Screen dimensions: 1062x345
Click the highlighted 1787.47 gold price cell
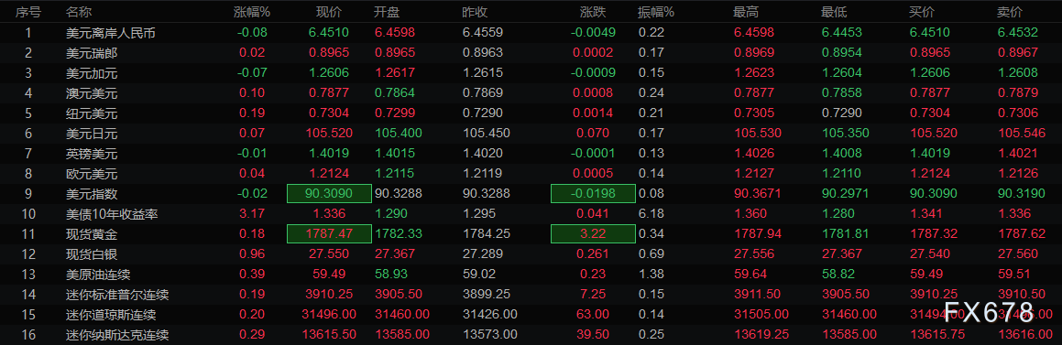329,234
